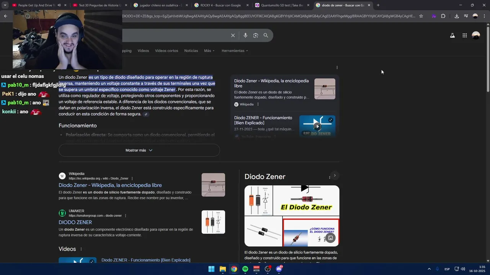
Task: Click the magnifying glass search icon
Action: [x=266, y=36]
